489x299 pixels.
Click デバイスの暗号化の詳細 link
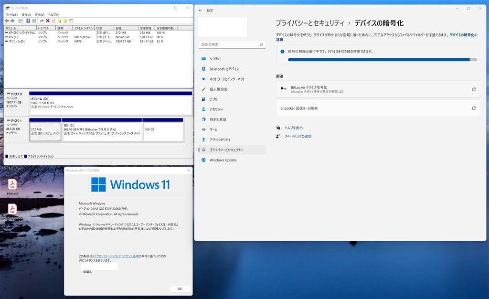(463, 35)
